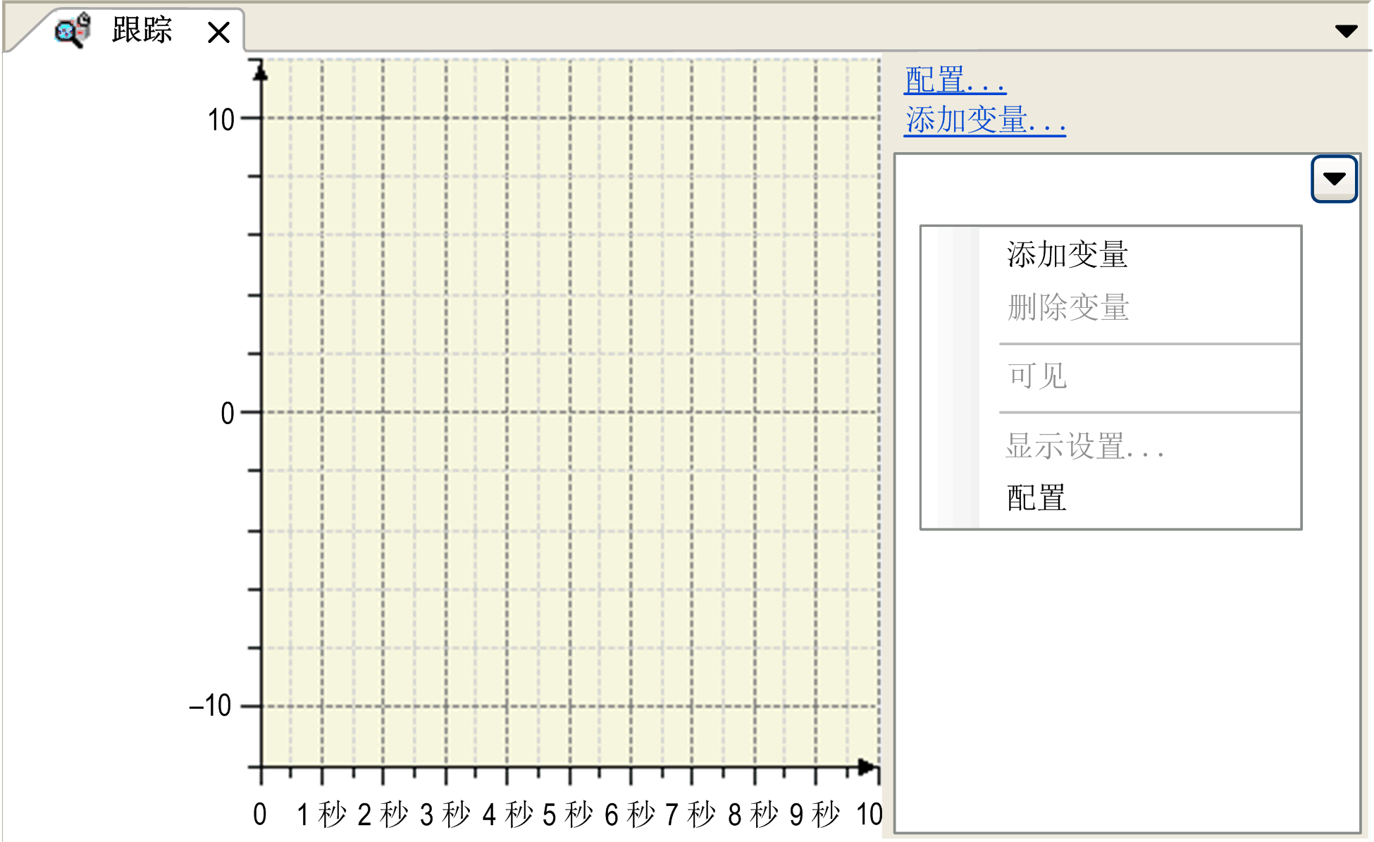Click the 配置... hyperlink

[954, 80]
